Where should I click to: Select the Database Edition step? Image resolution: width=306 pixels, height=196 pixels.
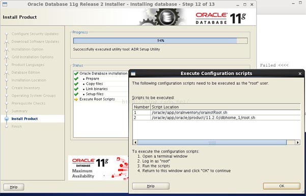pos(25,72)
